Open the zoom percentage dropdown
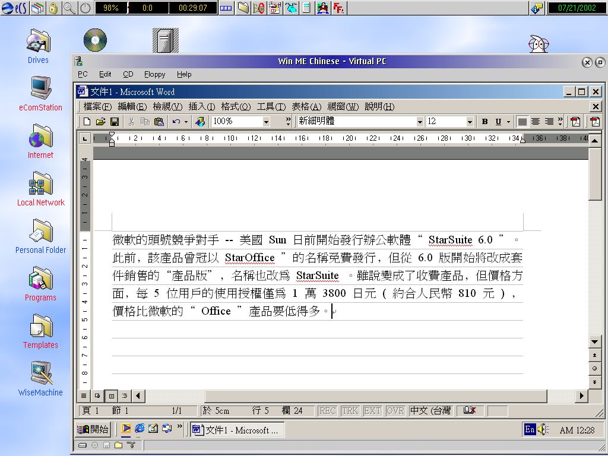The image size is (608, 456). click(x=266, y=122)
